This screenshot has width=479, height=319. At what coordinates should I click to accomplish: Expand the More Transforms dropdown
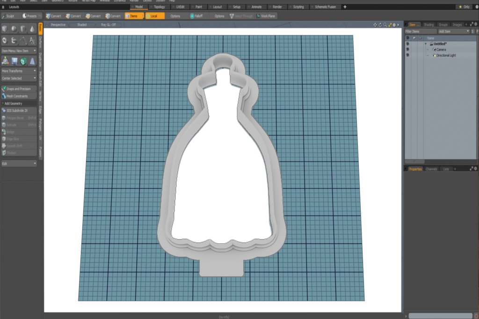pos(19,71)
